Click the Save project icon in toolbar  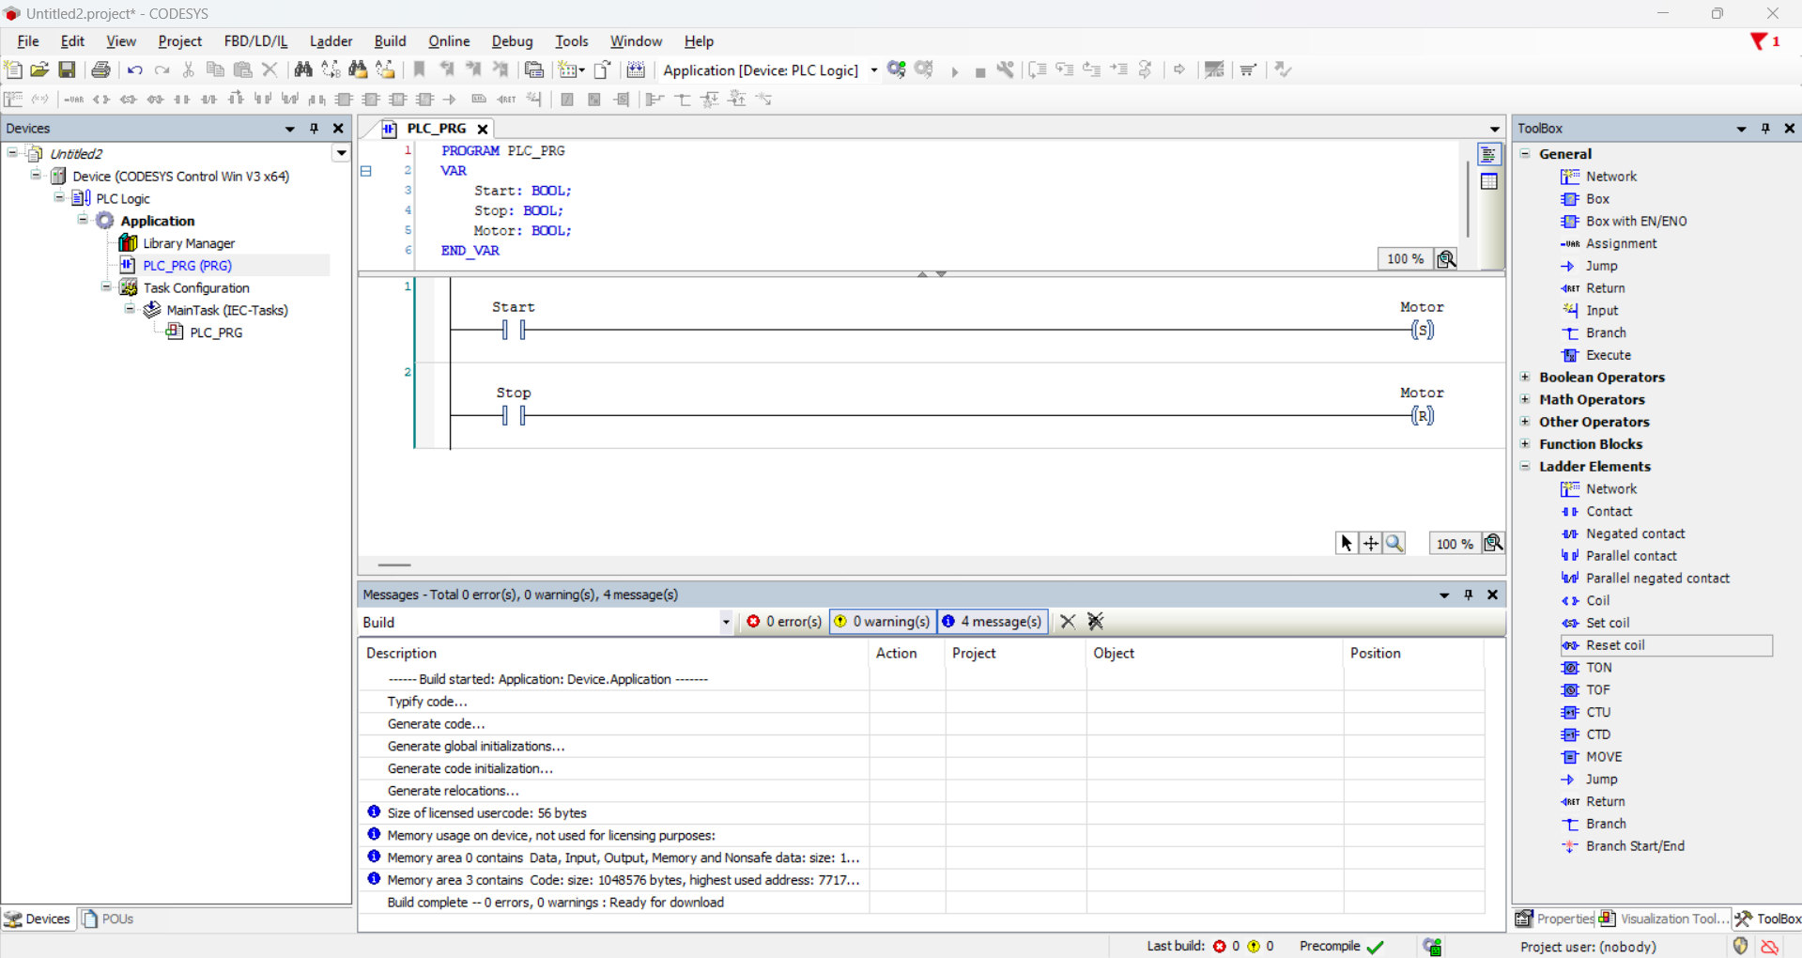click(x=67, y=70)
